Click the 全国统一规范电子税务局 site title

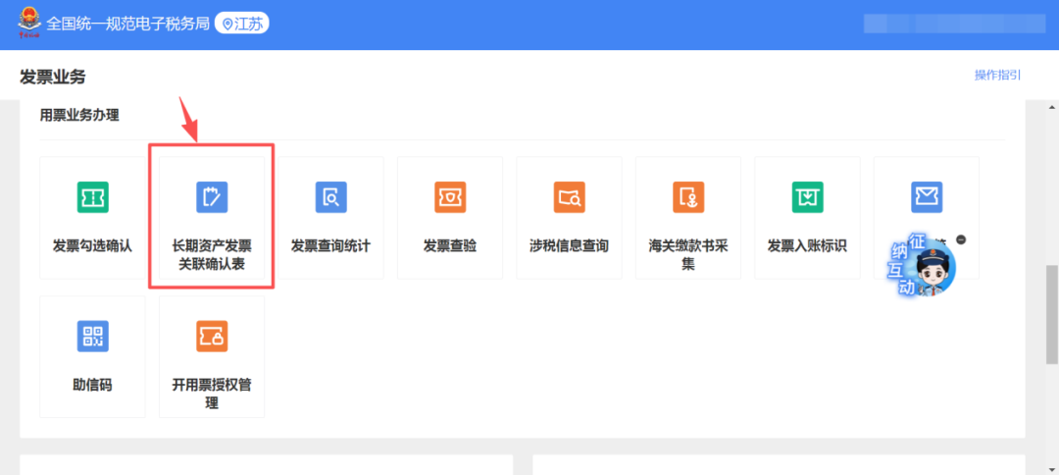pos(127,24)
